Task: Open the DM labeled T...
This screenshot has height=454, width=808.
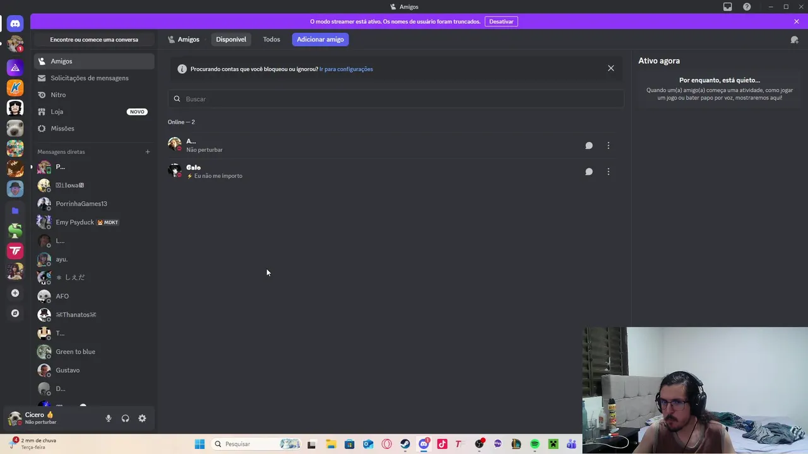Action: 94,333
